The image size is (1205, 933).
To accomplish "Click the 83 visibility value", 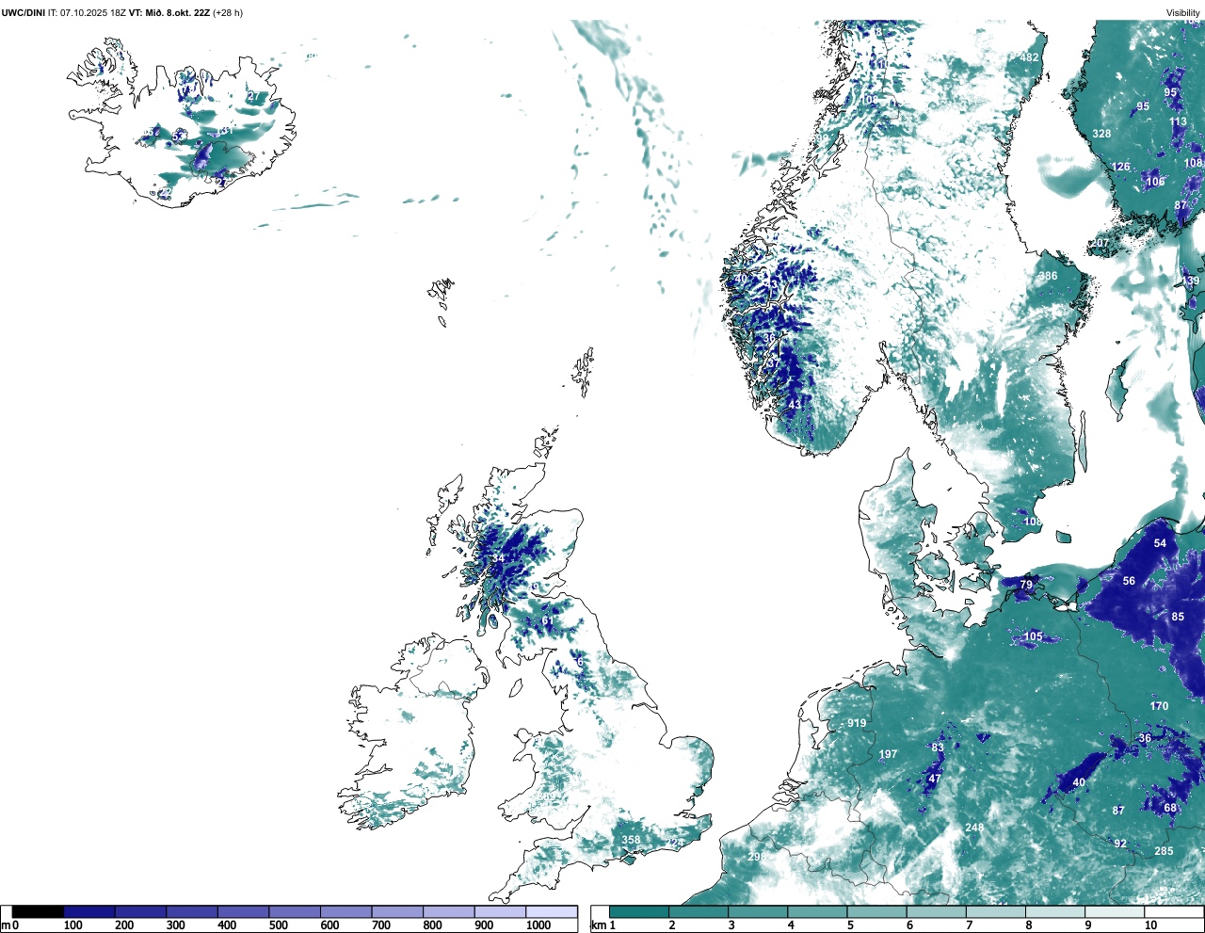I will [938, 748].
